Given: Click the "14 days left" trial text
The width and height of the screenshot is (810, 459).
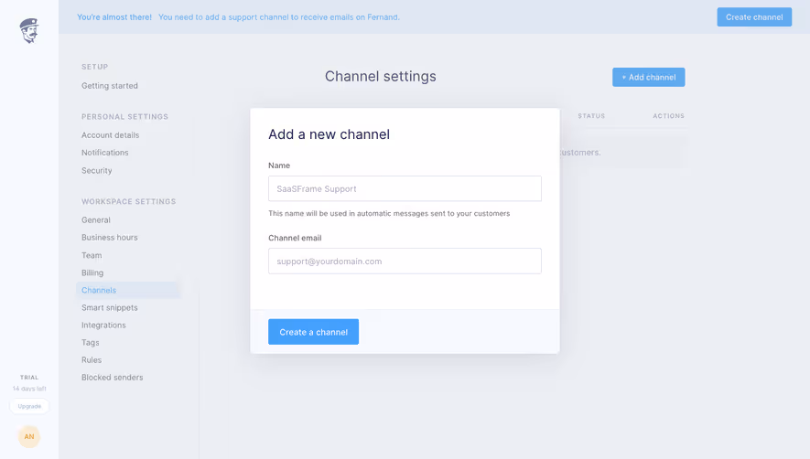Looking at the screenshot, I should [29, 389].
